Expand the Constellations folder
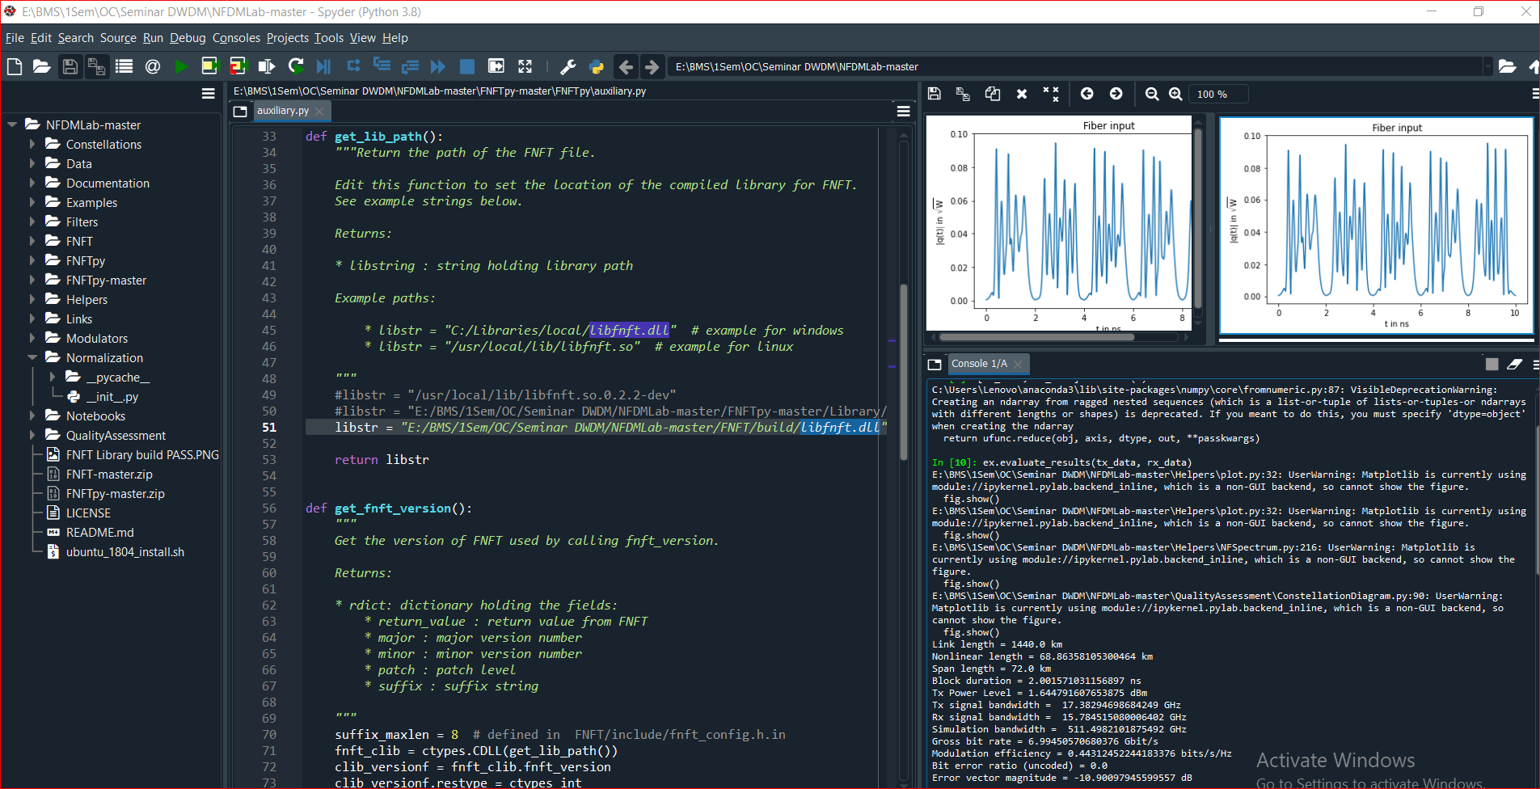Image resolution: width=1540 pixels, height=789 pixels. tap(32, 144)
